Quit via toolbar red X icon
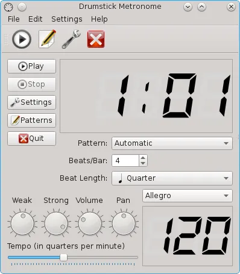 96,39
